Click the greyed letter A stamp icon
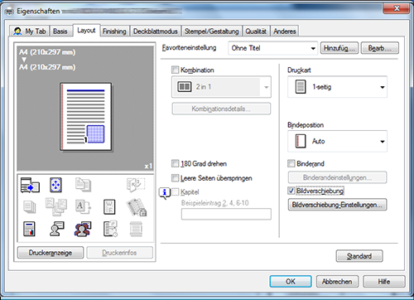This screenshot has height=300, width=414. pos(83,207)
